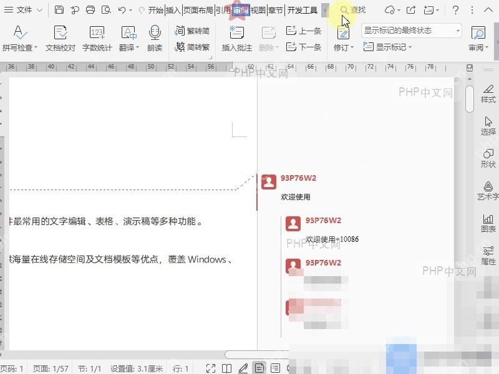This screenshot has width=499, height=374.
Task: Click the Undo arrow icon
Action: coord(122,10)
